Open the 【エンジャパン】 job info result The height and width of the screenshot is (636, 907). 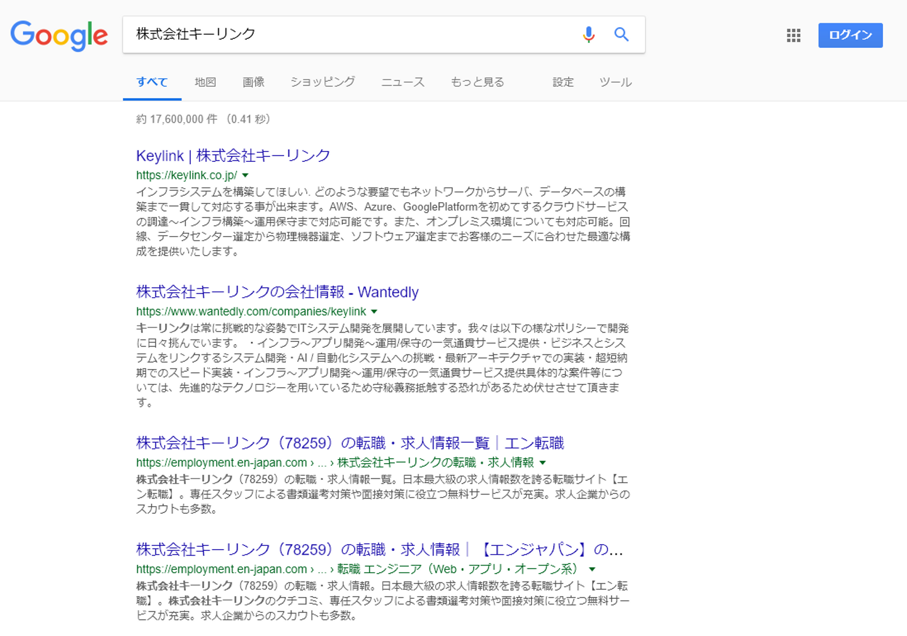pyautogui.click(x=380, y=550)
